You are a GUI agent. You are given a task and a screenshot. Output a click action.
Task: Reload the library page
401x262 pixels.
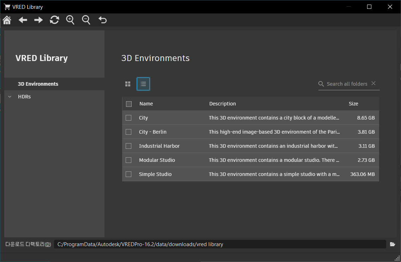pyautogui.click(x=54, y=20)
